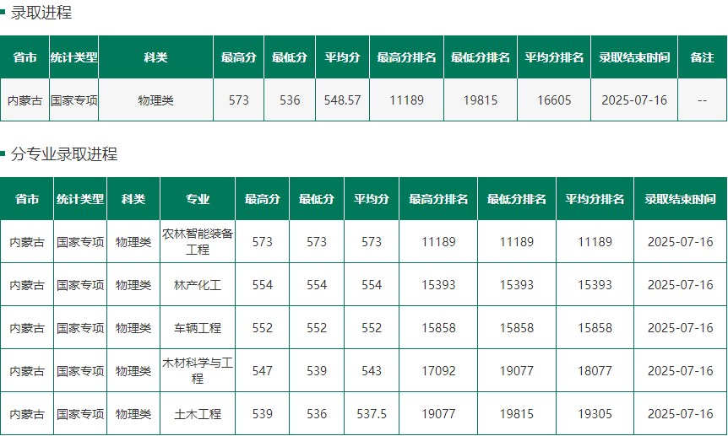
Task: Click 543 average score for 木材科学与工程
Action: (372, 370)
